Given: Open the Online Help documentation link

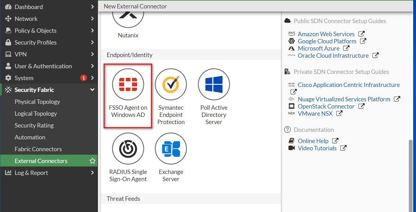Looking at the screenshot, I should tap(313, 141).
